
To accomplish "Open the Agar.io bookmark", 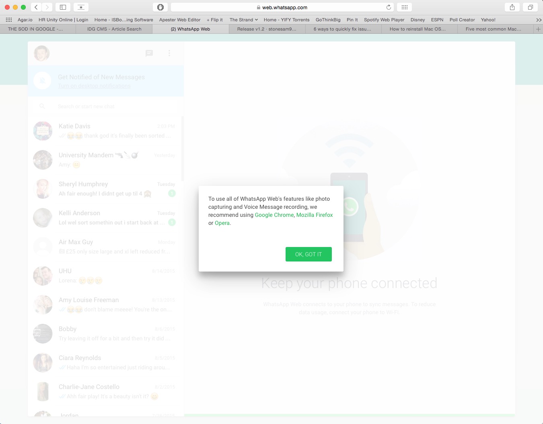I will pos(25,20).
